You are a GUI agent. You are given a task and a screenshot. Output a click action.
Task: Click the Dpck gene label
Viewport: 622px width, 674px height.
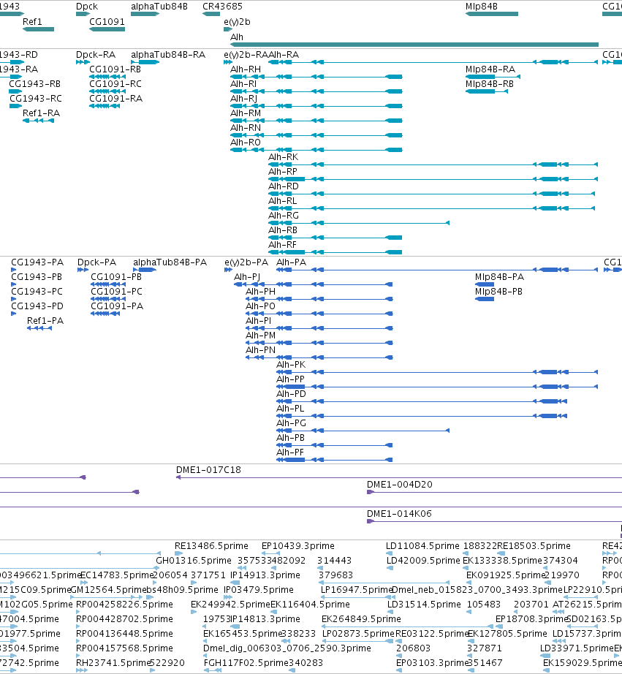pos(87,7)
